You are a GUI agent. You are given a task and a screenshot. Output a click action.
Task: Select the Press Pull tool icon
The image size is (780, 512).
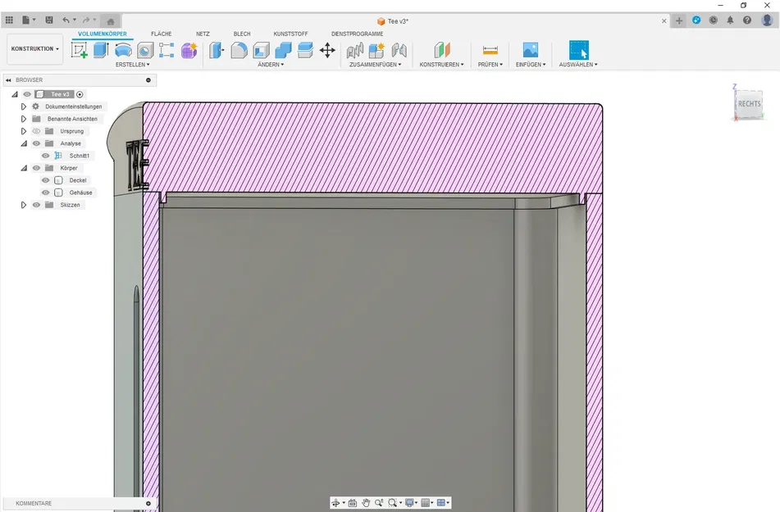(217, 50)
